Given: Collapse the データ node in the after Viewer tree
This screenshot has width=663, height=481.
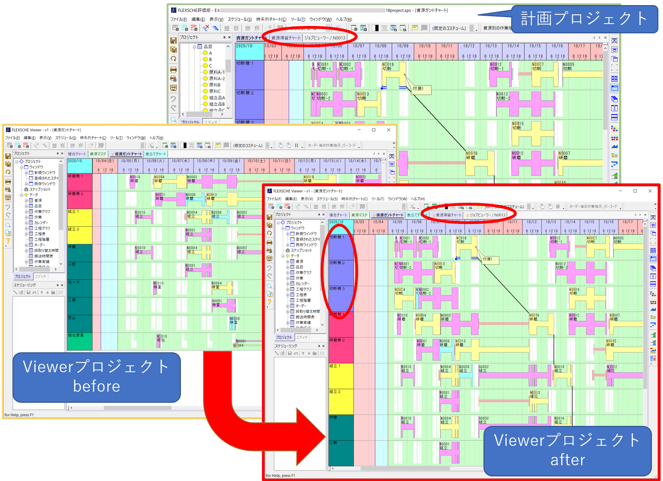Looking at the screenshot, I should point(283,256).
